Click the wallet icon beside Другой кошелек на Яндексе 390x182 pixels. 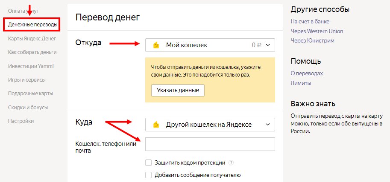(x=156, y=125)
